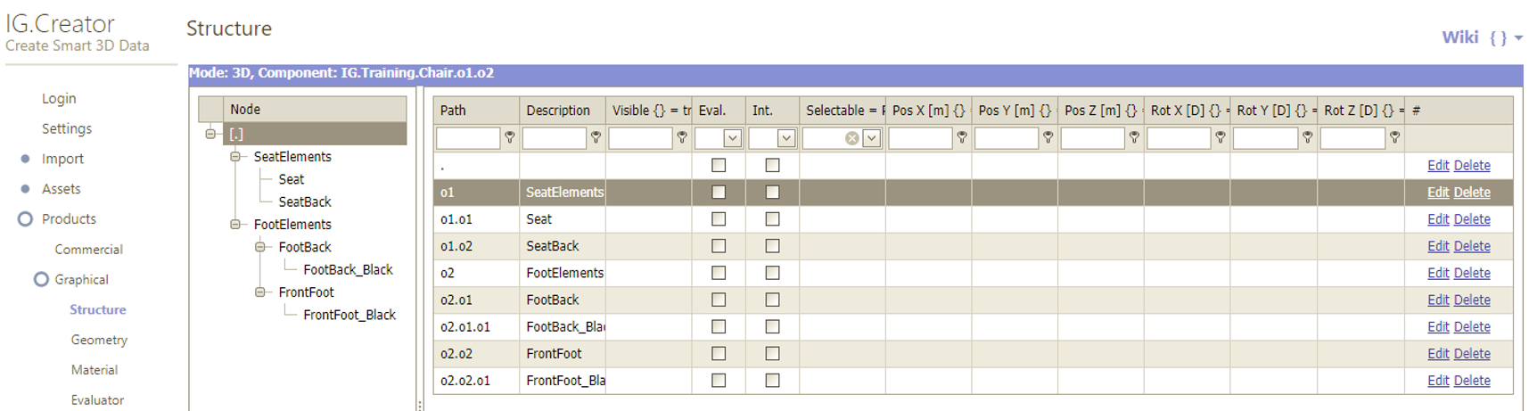
Task: Open the Int. filter dropdown
Action: [785, 138]
